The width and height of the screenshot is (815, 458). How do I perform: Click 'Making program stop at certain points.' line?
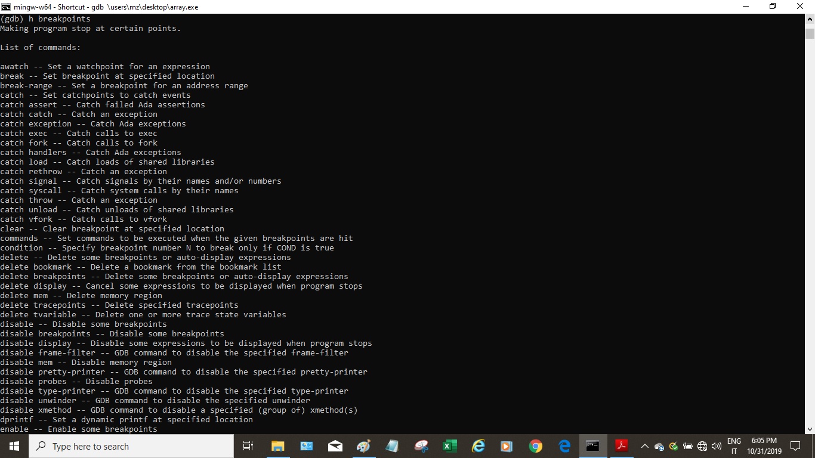[x=91, y=29]
